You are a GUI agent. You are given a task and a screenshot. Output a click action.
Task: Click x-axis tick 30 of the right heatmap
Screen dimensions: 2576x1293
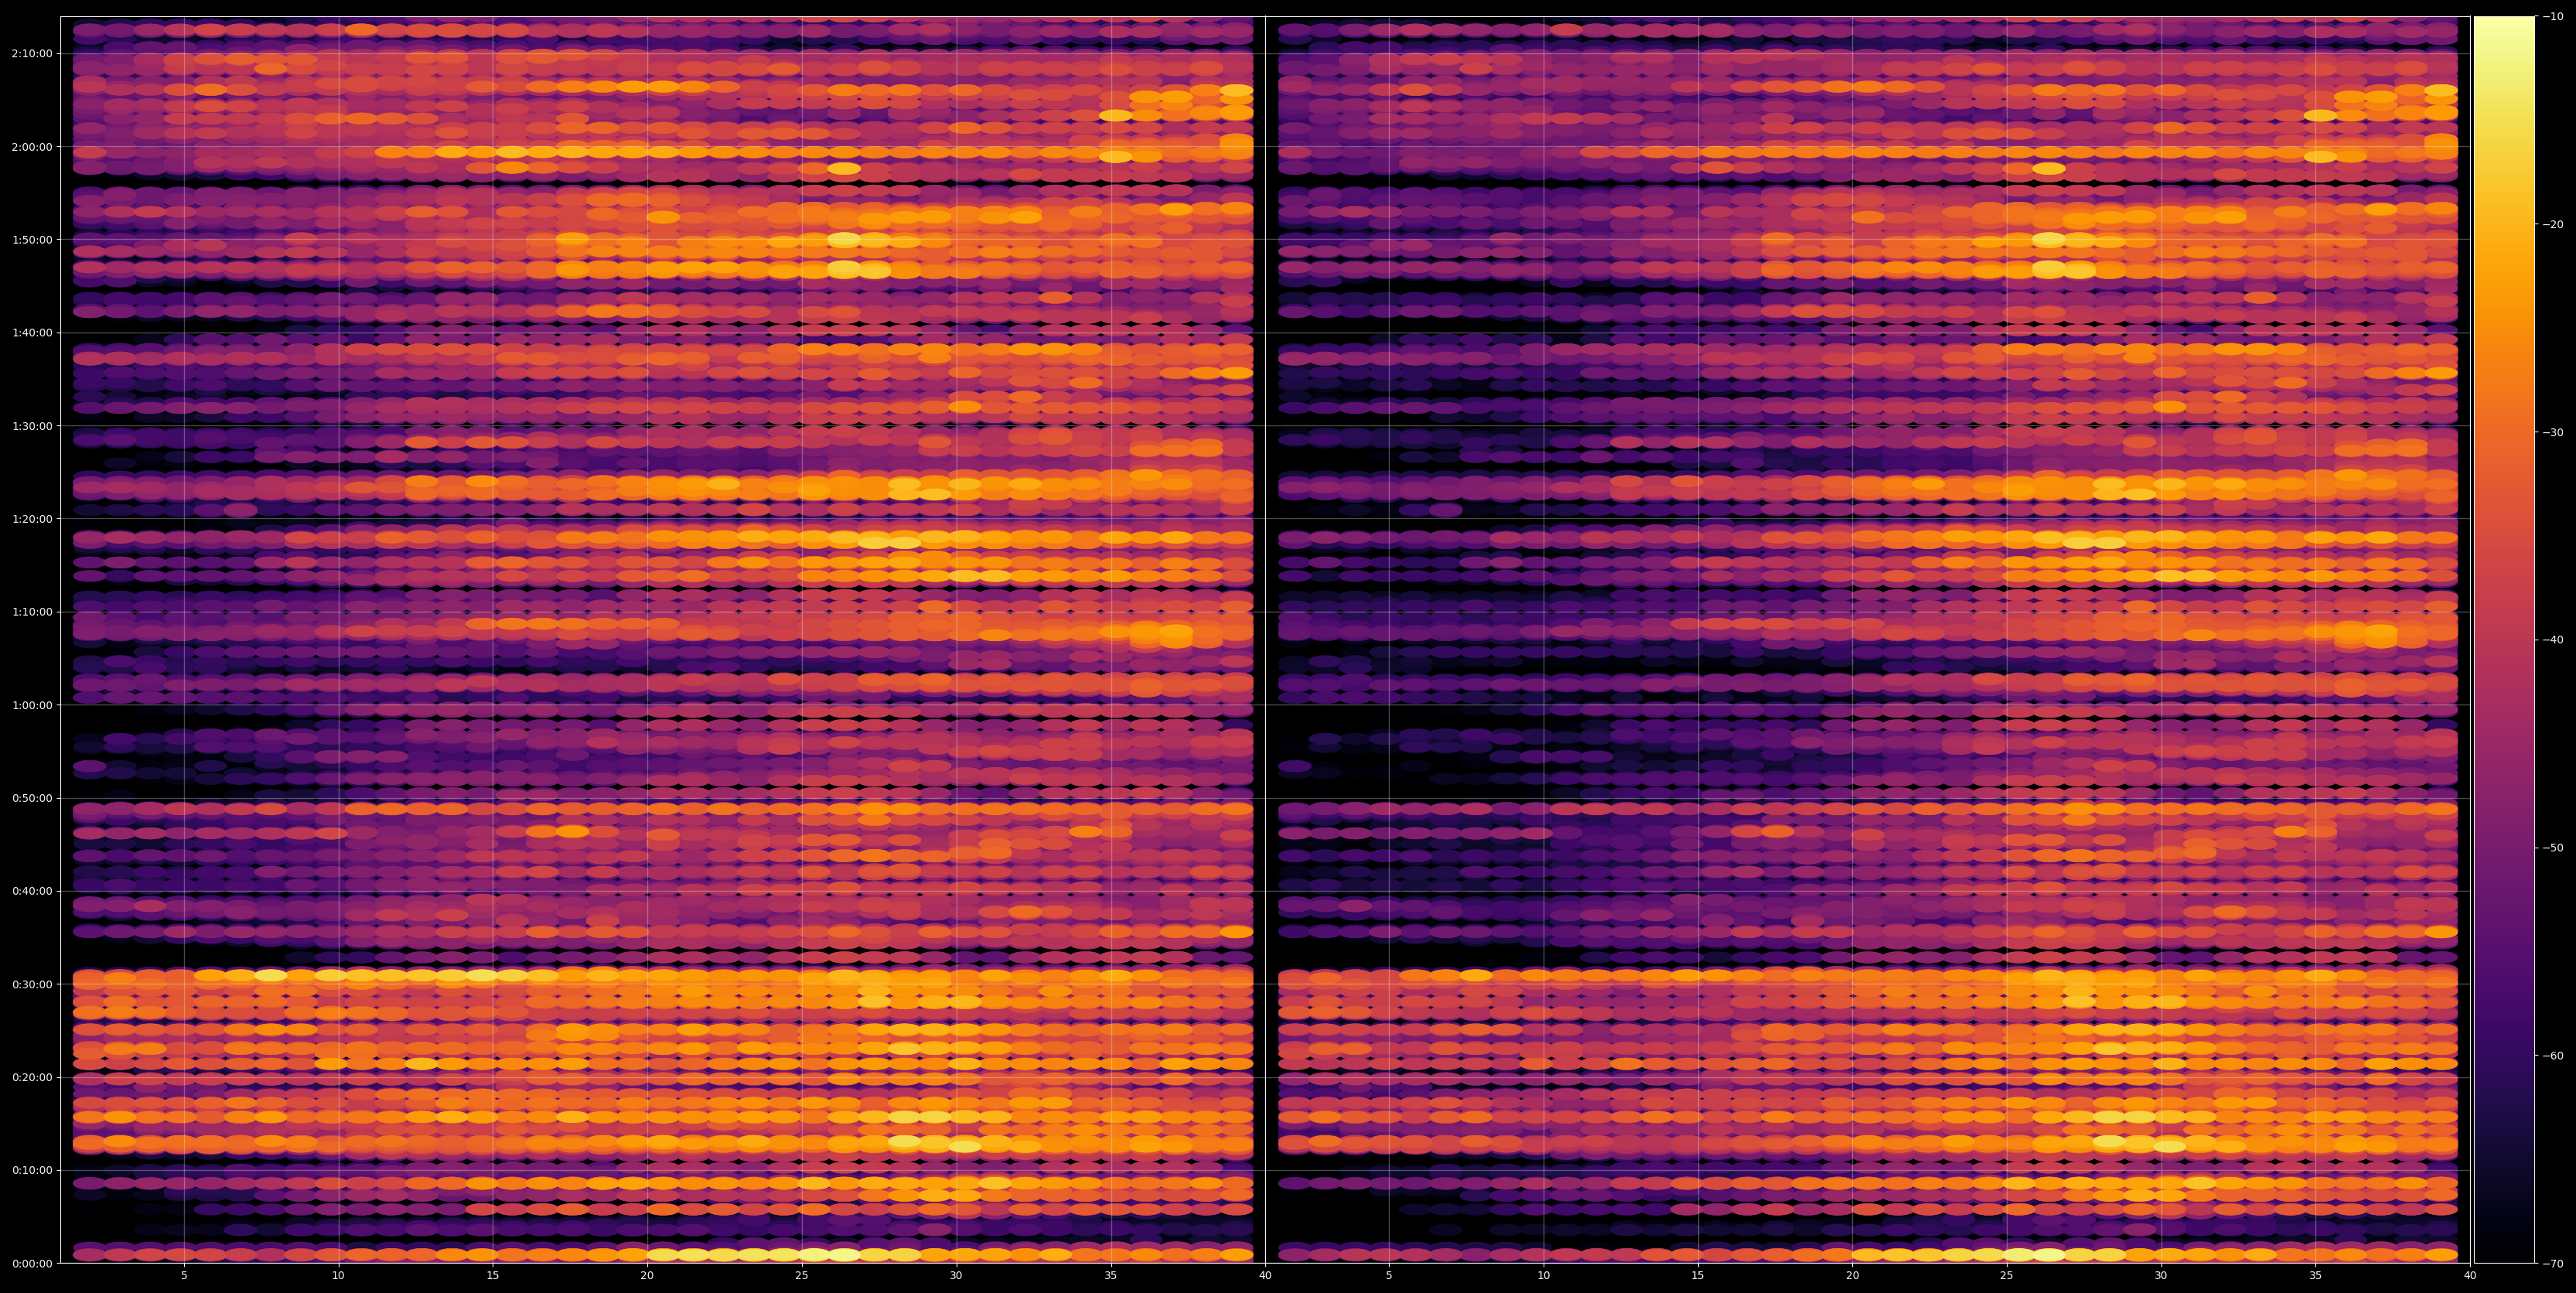coord(2161,1276)
